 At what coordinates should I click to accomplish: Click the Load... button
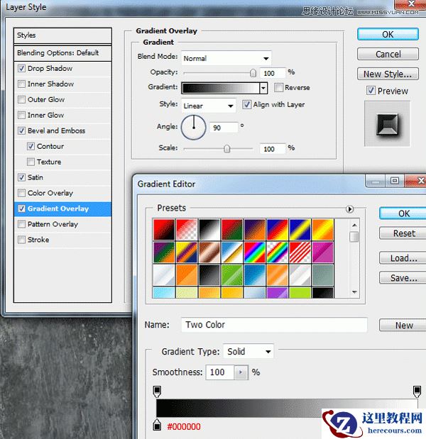[x=403, y=258]
